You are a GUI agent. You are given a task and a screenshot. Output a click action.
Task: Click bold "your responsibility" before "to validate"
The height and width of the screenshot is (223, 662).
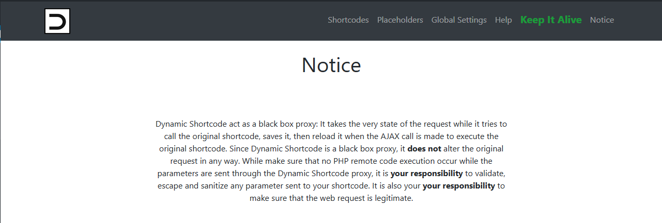(x=427, y=174)
